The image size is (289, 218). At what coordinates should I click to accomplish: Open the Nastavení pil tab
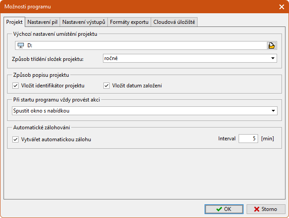(42, 22)
